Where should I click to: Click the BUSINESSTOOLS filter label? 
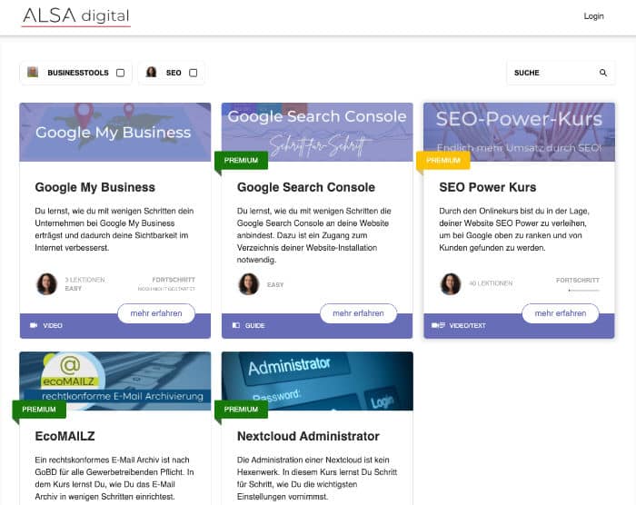pyautogui.click(x=78, y=73)
